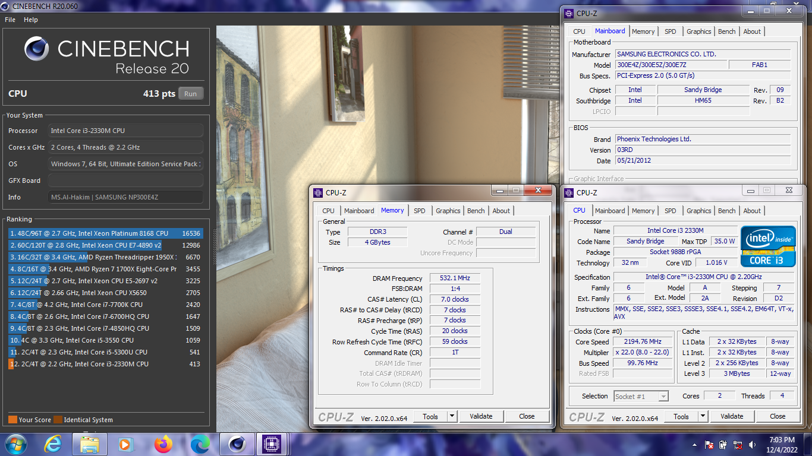Click the DRAM Frequency 532.1 MHz value
The height and width of the screenshot is (456, 812).
[455, 278]
